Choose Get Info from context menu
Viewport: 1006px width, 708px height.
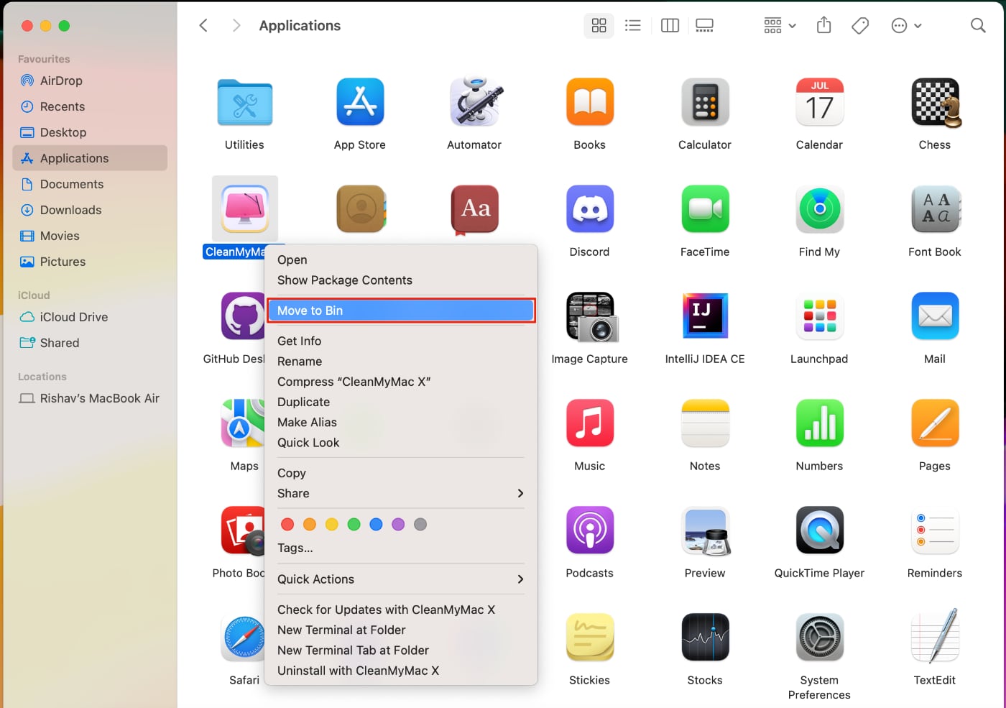pos(401,341)
